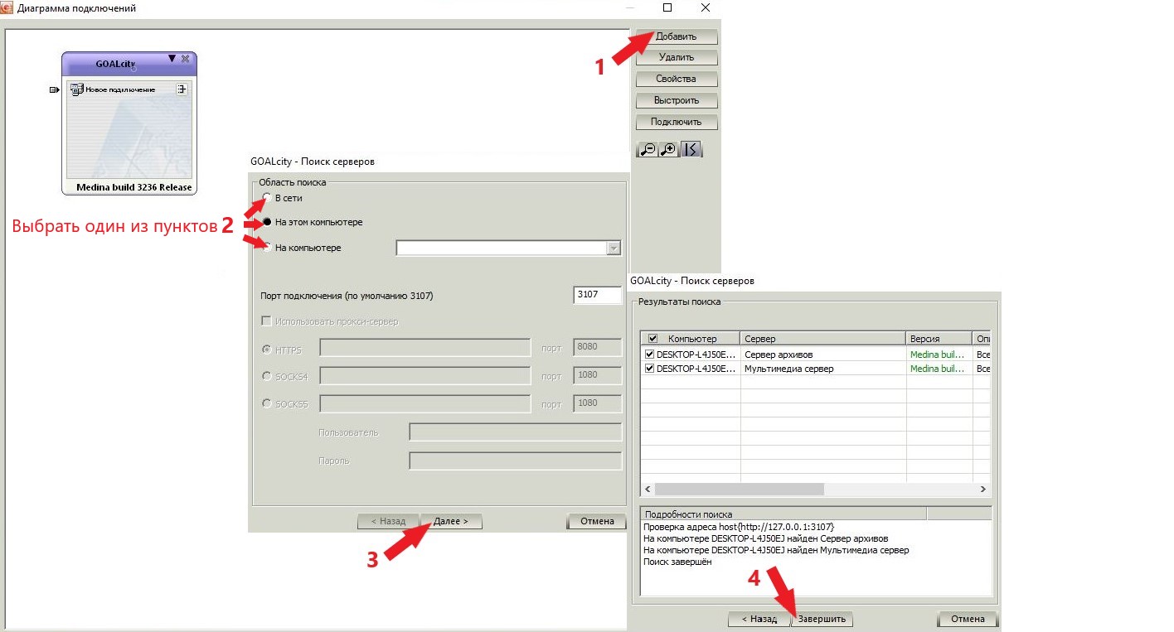The width and height of the screenshot is (1174, 632).
Task: Select the На этом компьютере option
Action: point(266,222)
